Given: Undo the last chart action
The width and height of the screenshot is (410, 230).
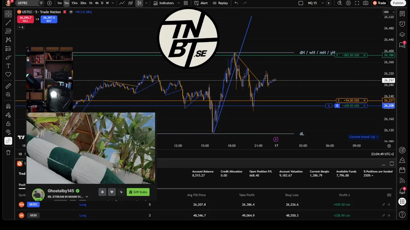Looking at the screenshot, I should click(x=236, y=3).
